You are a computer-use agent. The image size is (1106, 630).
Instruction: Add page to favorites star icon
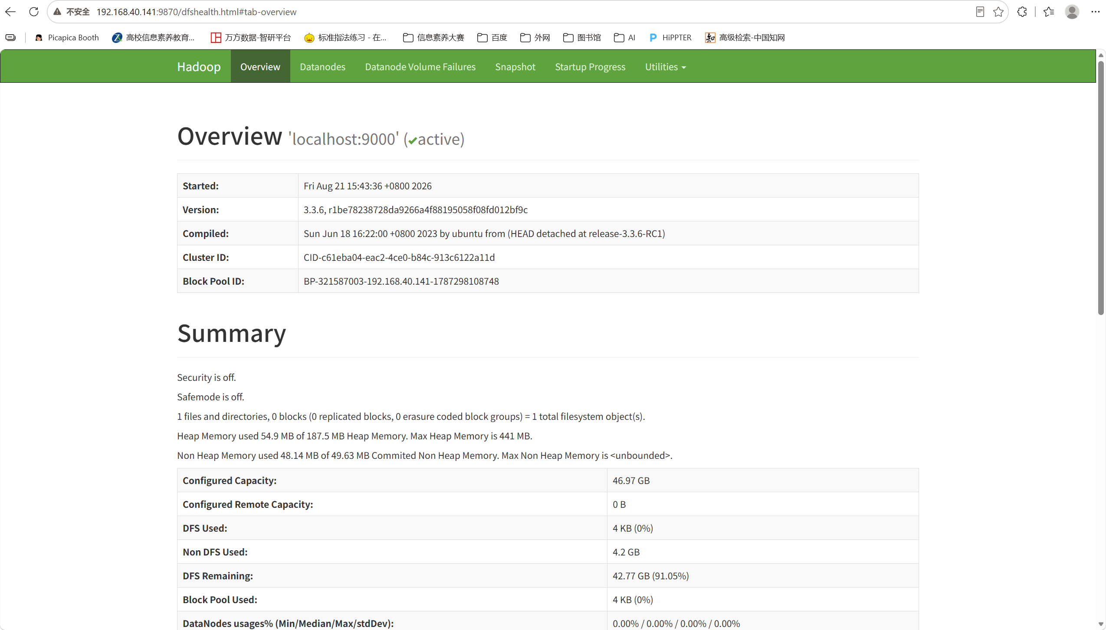[998, 12]
